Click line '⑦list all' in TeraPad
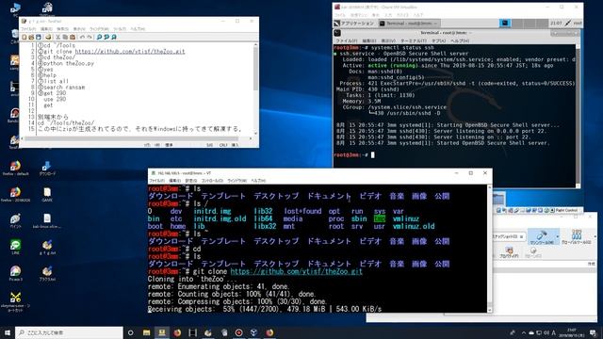The height and width of the screenshot is (339, 603). 53,81
